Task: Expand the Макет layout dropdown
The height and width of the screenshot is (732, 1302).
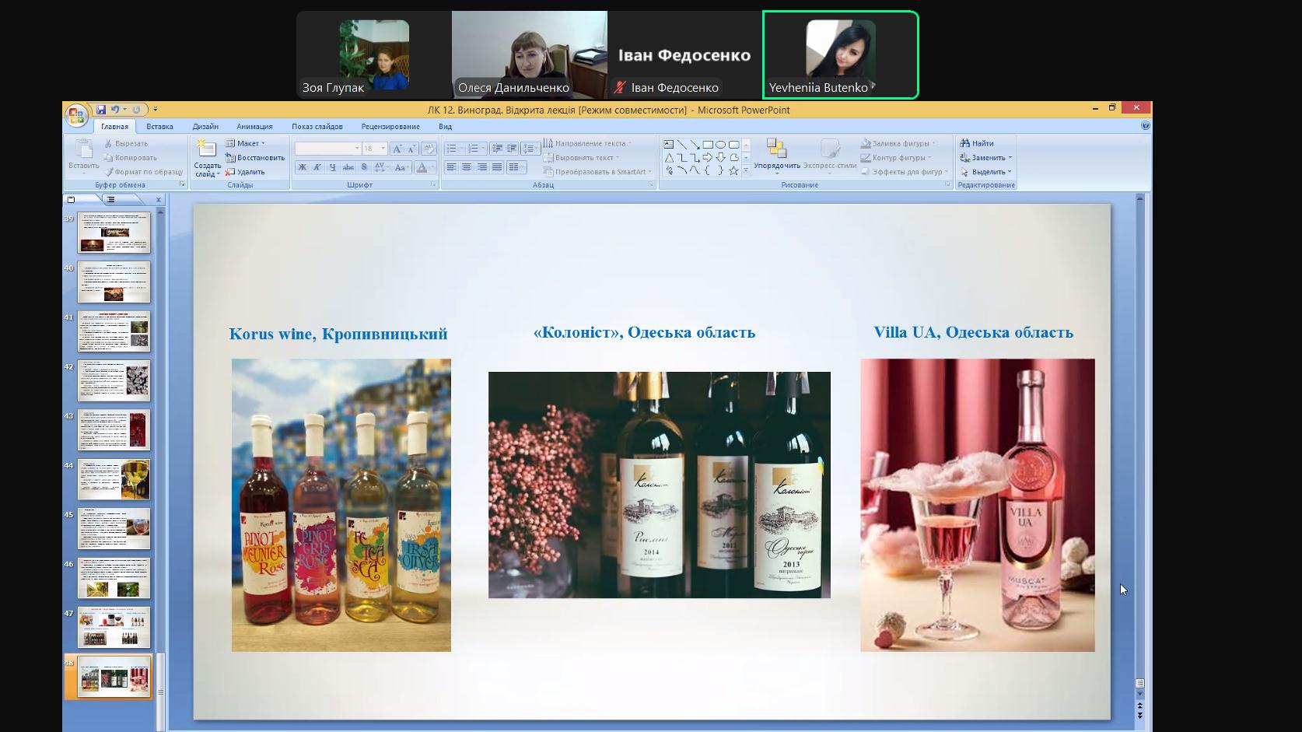Action: coord(245,143)
